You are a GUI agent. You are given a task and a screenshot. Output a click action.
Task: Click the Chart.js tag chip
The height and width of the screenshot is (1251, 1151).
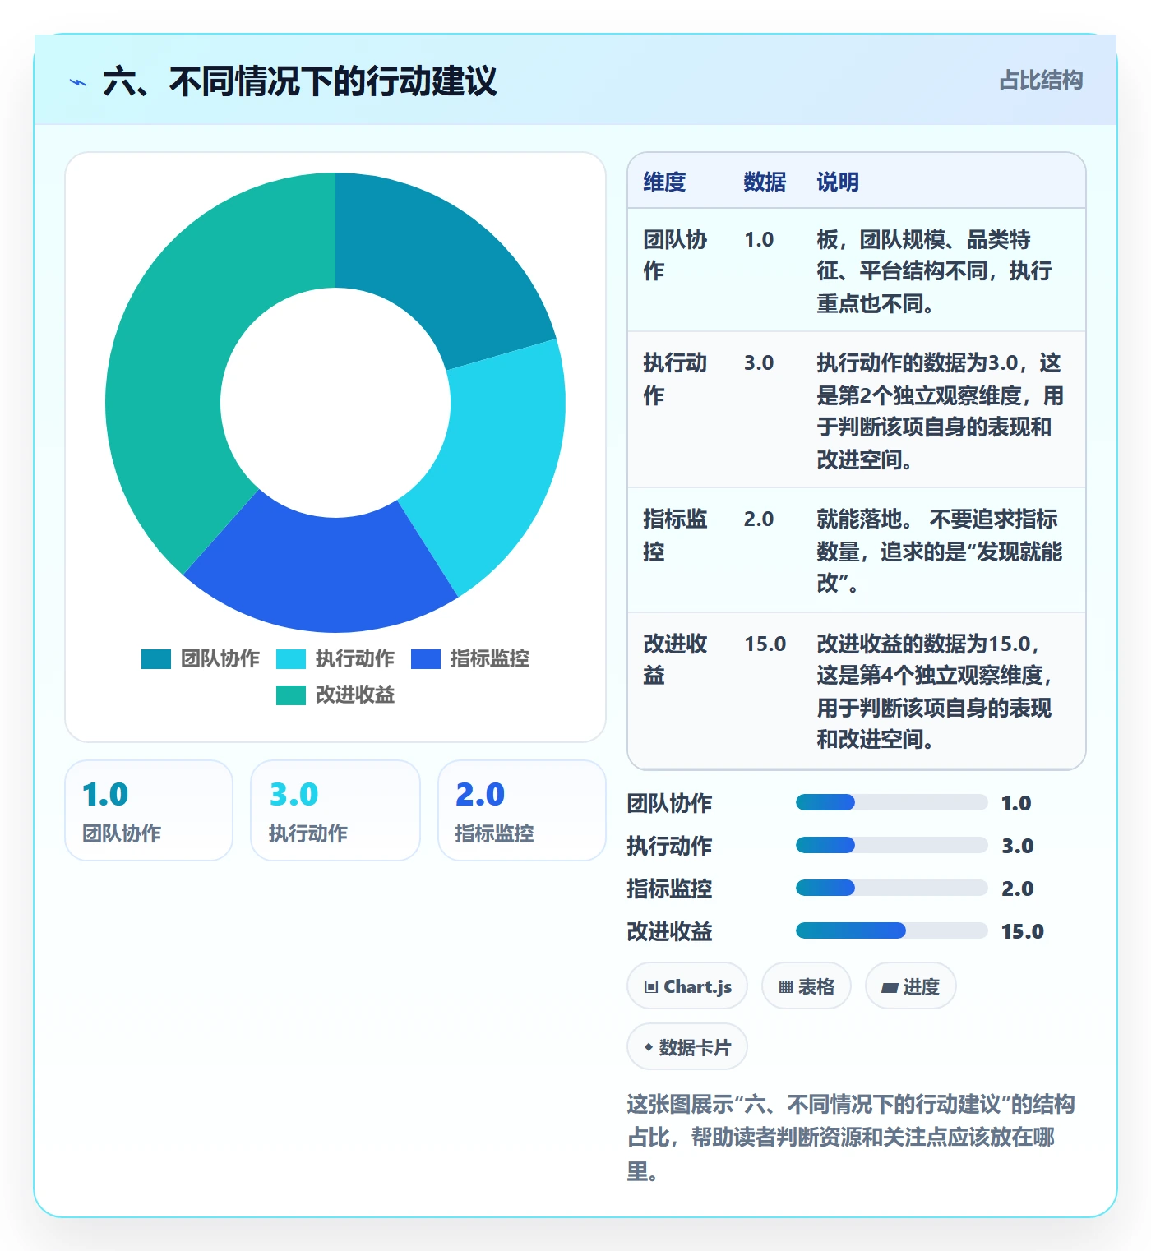687,986
